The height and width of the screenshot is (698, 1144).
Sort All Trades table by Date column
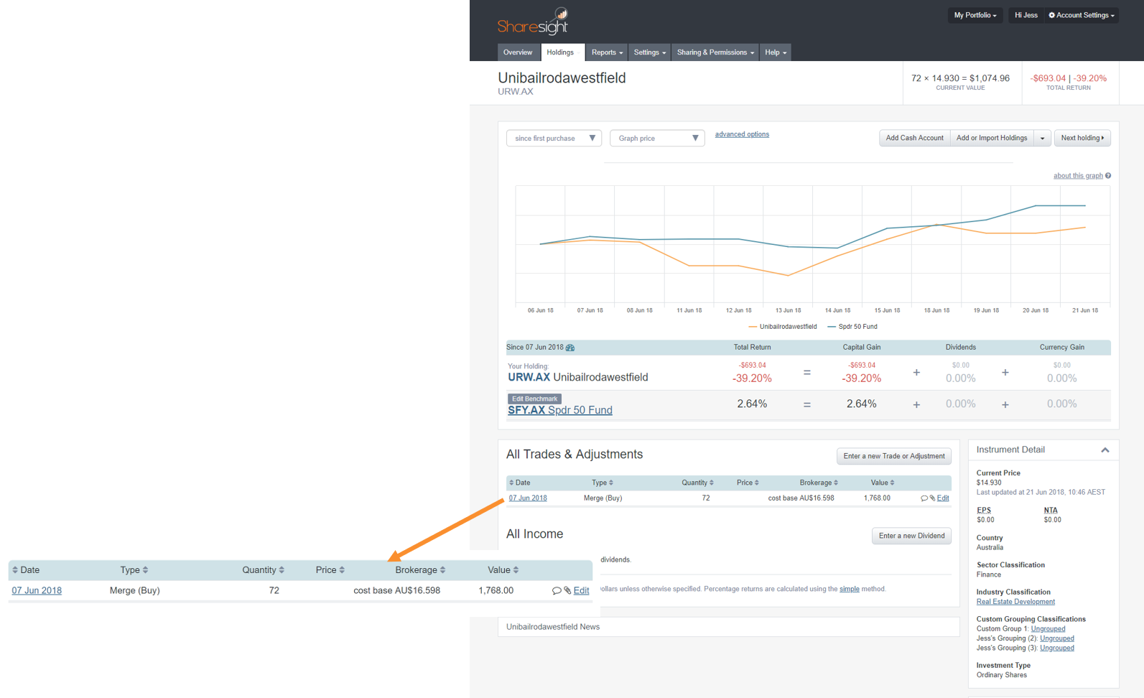click(520, 483)
